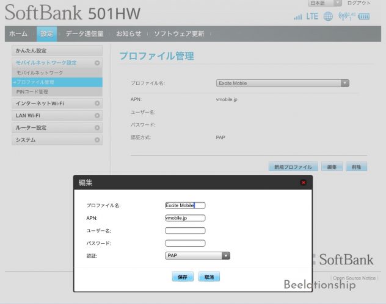Focus the APN input field in dialog
This screenshot has height=304, width=386.
(x=185, y=218)
